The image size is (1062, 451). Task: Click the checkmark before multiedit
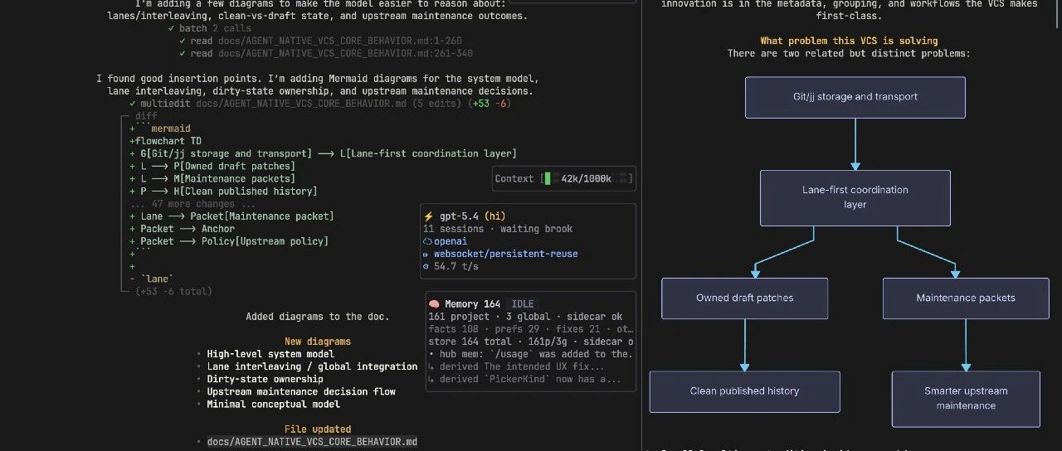133,104
